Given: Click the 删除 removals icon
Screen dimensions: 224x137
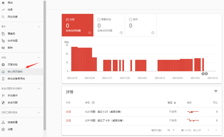Looking at the screenshot, I should pyautogui.click(x=3, y=48).
